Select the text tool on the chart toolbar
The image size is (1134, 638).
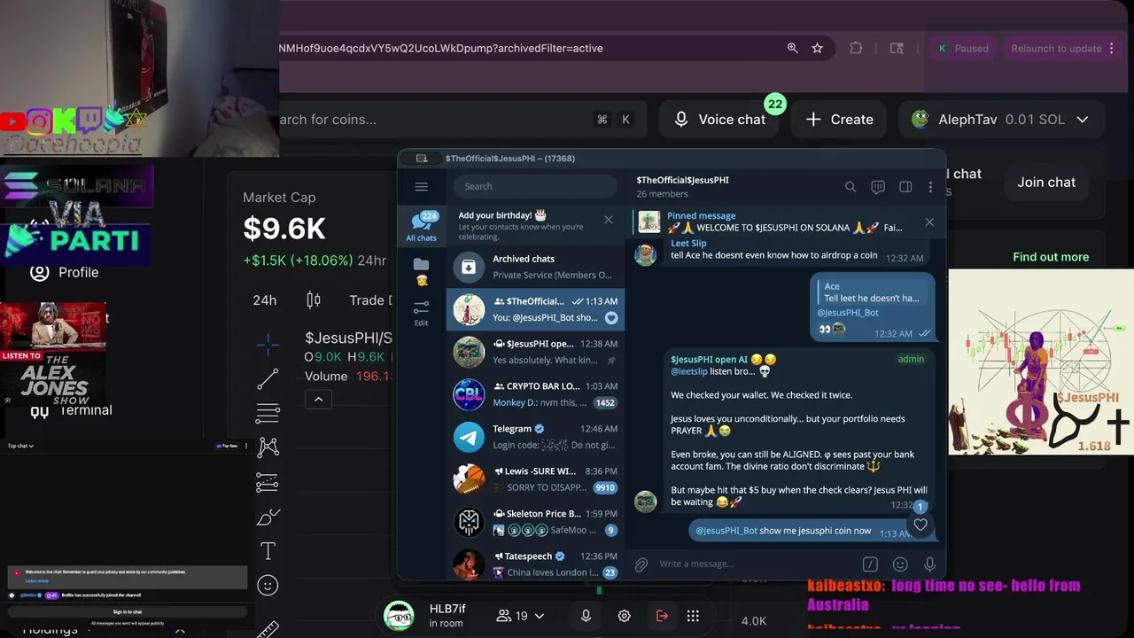tap(268, 551)
